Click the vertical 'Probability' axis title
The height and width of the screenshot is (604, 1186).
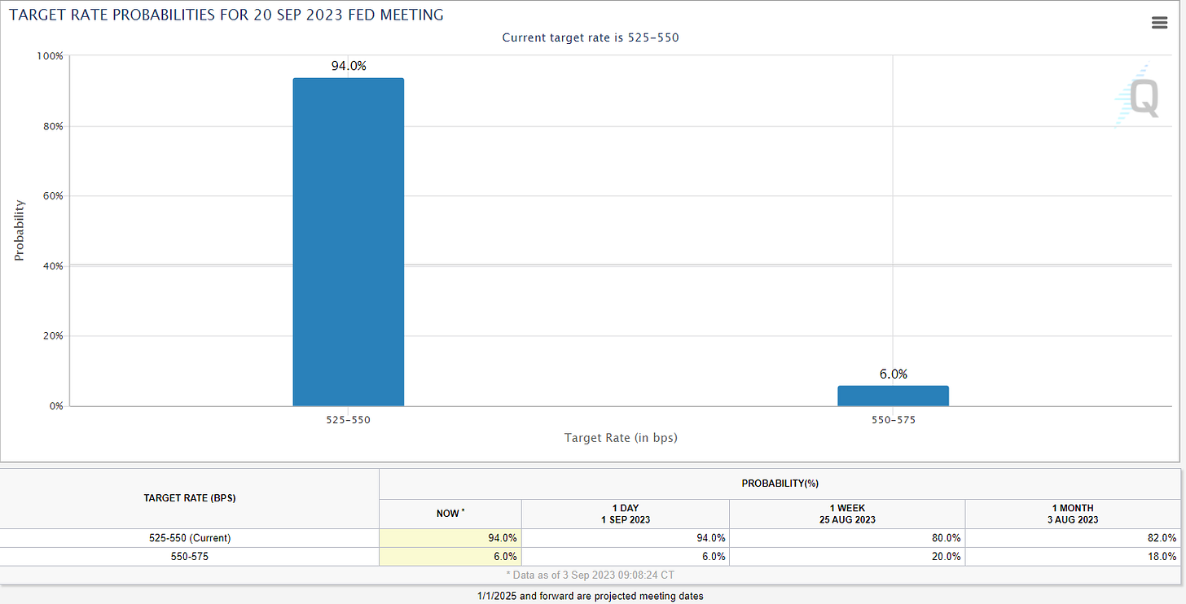tap(20, 230)
